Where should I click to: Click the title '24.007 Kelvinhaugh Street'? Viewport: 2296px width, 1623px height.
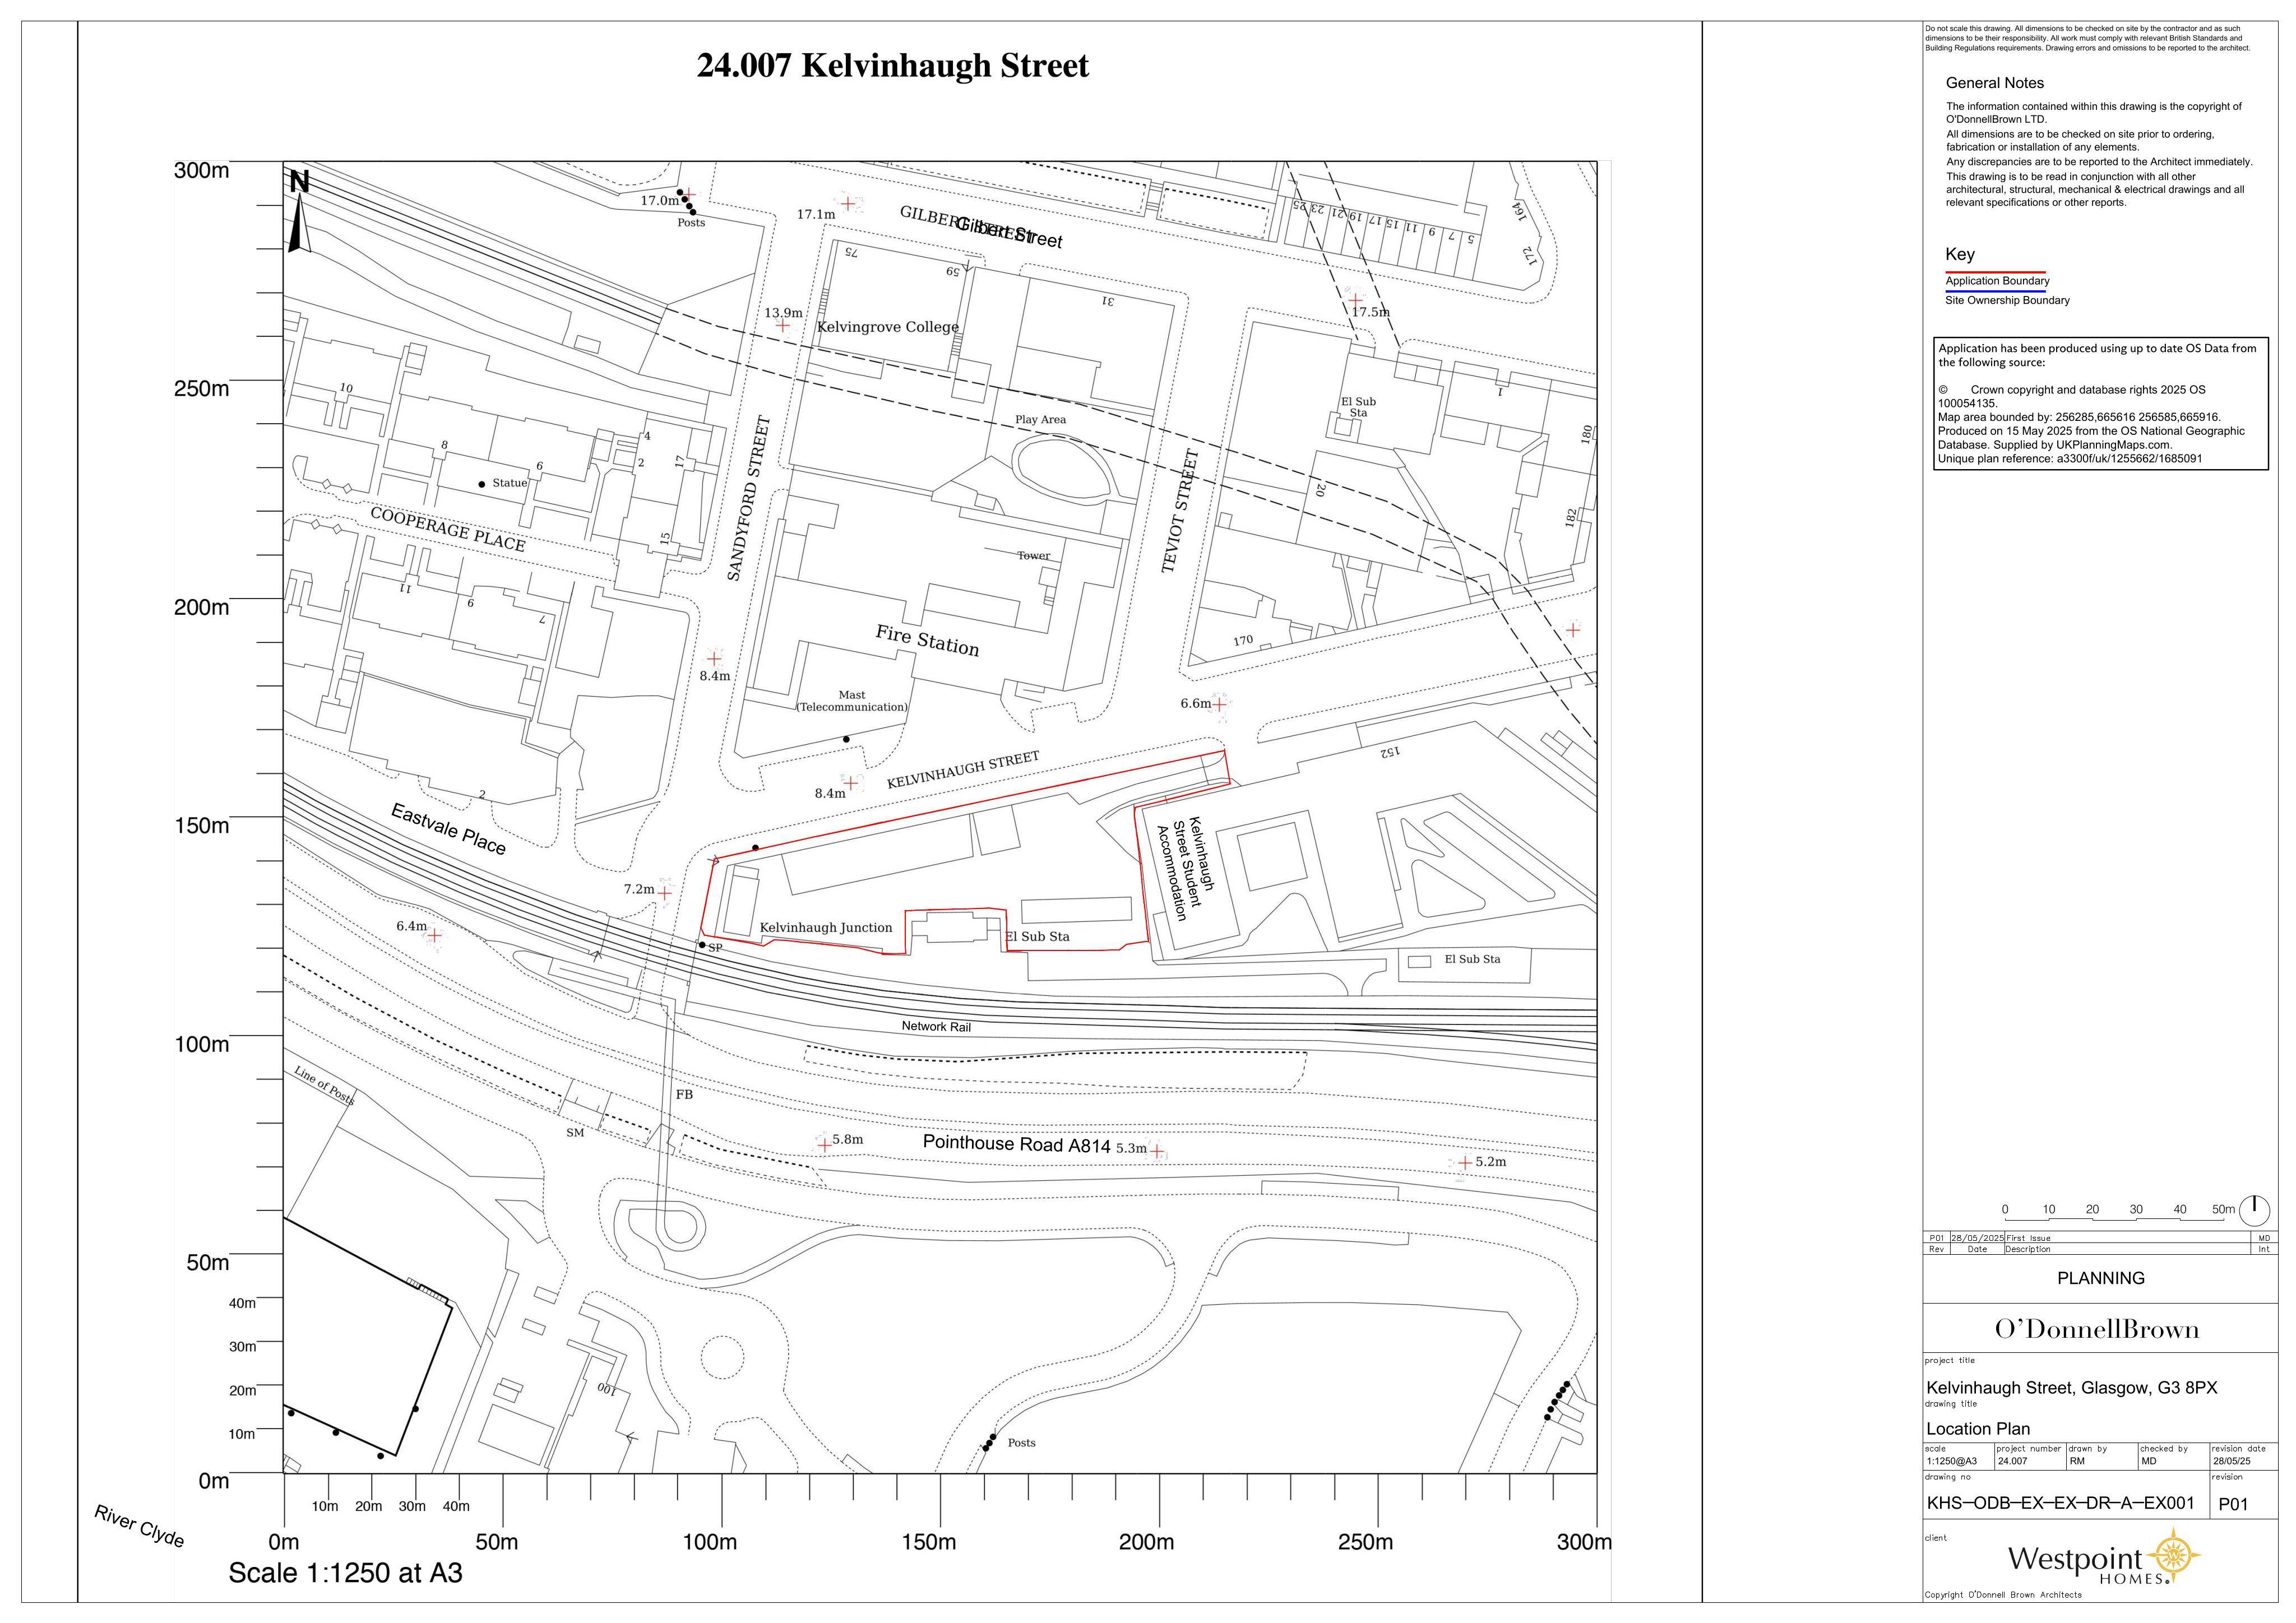pyautogui.click(x=892, y=66)
